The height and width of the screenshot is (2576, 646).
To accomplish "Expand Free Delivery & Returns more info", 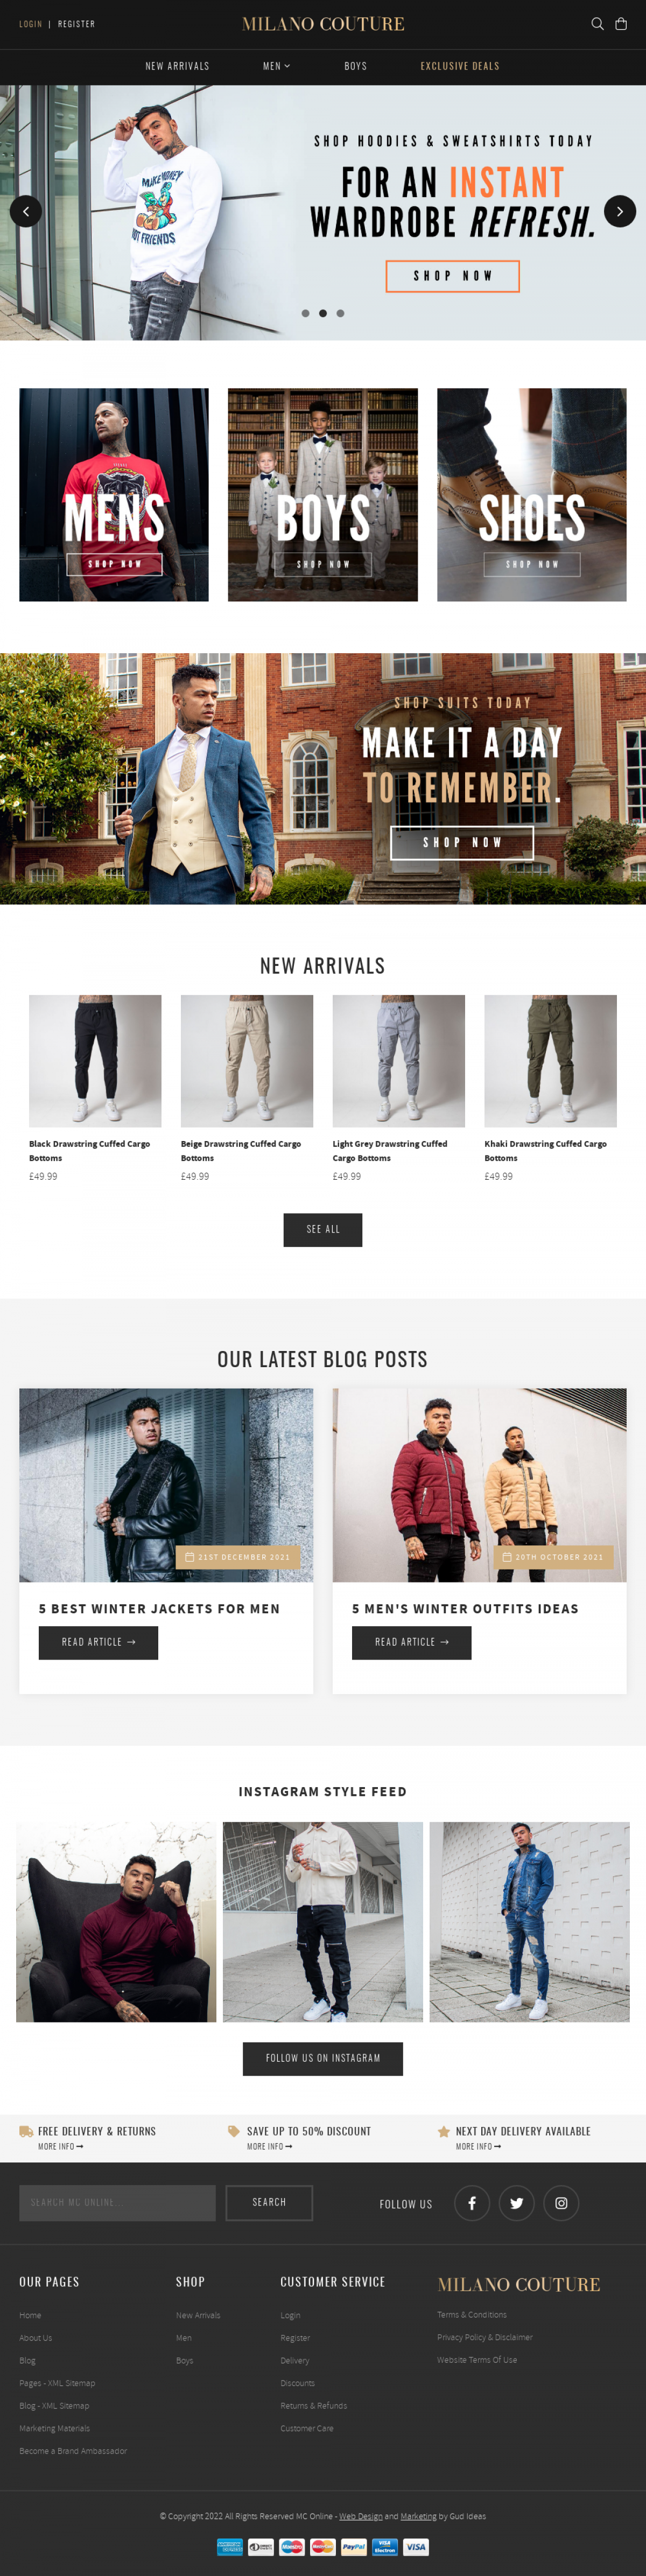I will point(60,2146).
